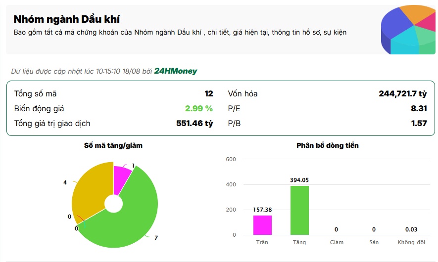This screenshot has height=262, width=438.
Task: Click the colorful pie chart illustration
Action: (x=408, y=30)
